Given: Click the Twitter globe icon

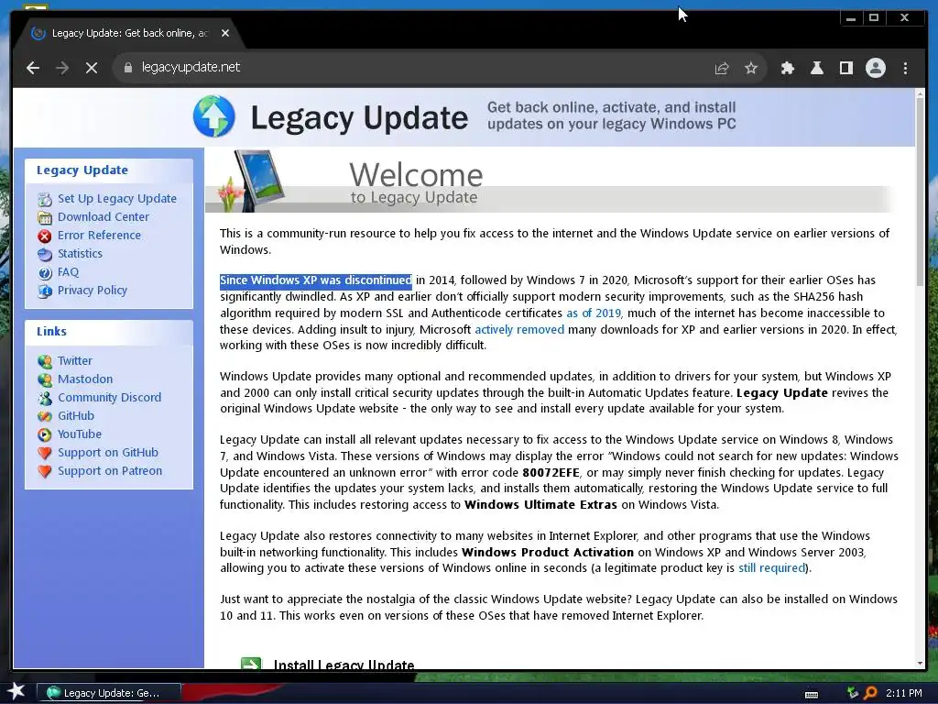Looking at the screenshot, I should (45, 361).
